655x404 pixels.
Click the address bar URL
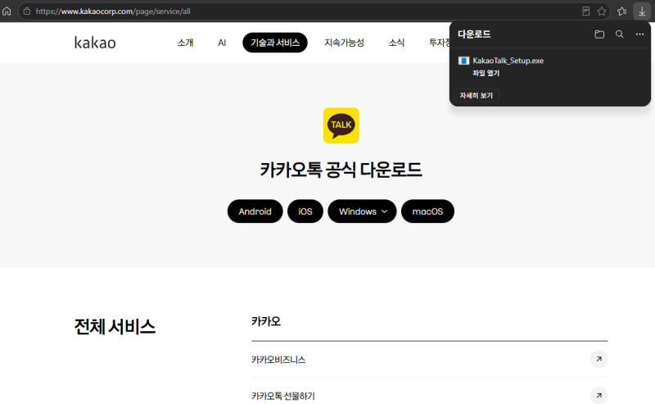click(x=113, y=11)
